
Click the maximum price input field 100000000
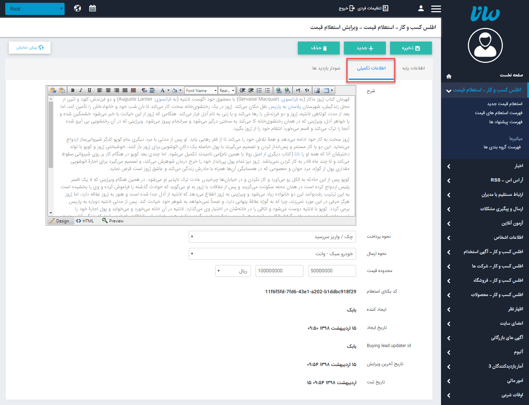[279, 271]
